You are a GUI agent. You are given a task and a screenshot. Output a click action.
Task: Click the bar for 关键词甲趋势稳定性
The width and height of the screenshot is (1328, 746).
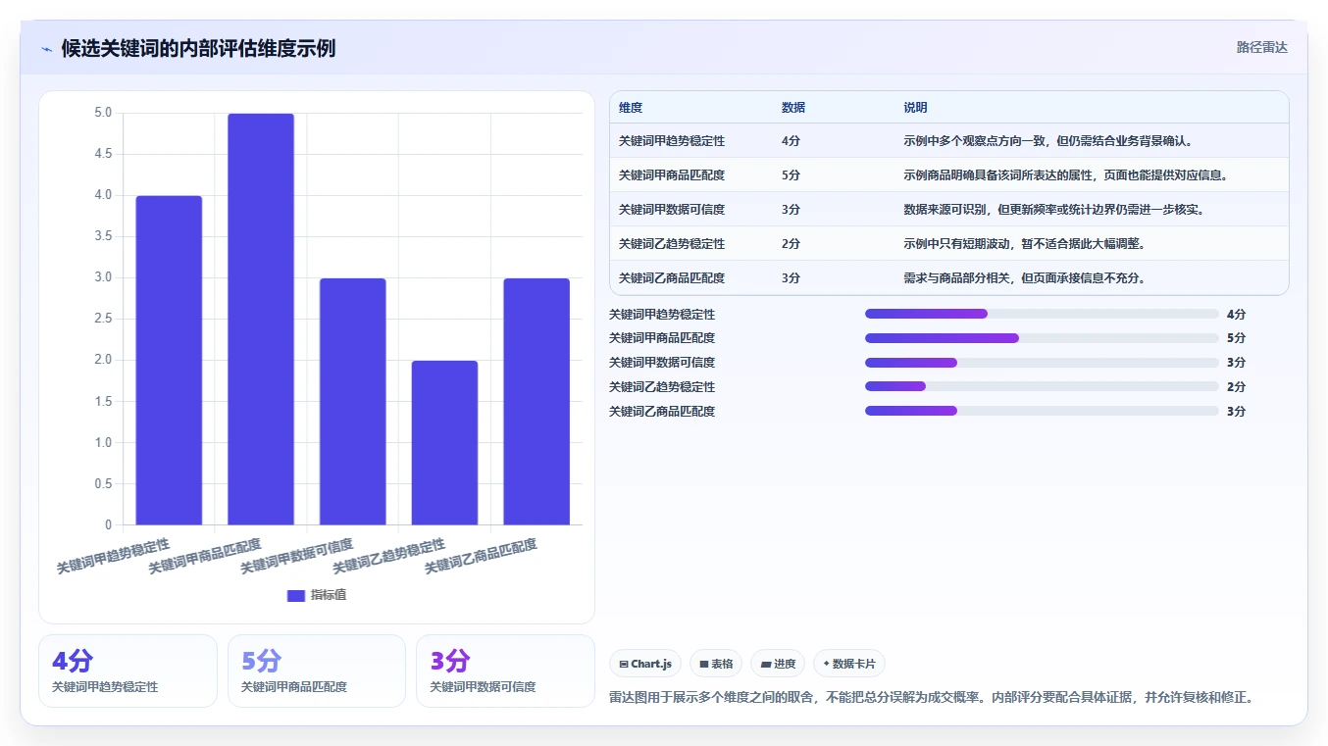point(169,360)
